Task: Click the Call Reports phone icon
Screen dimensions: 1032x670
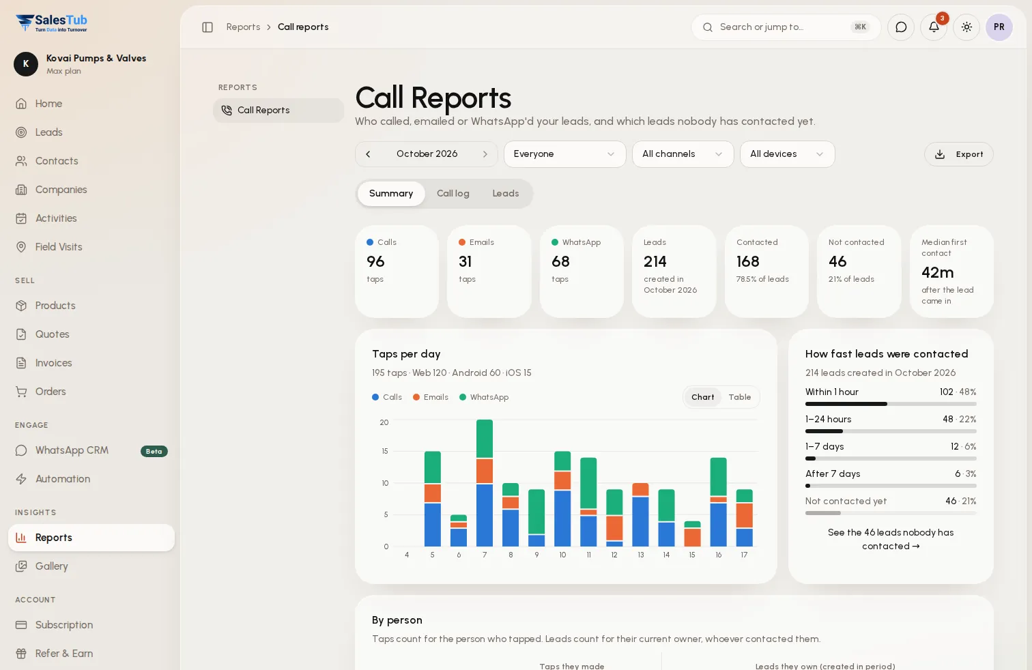Action: coord(227,111)
